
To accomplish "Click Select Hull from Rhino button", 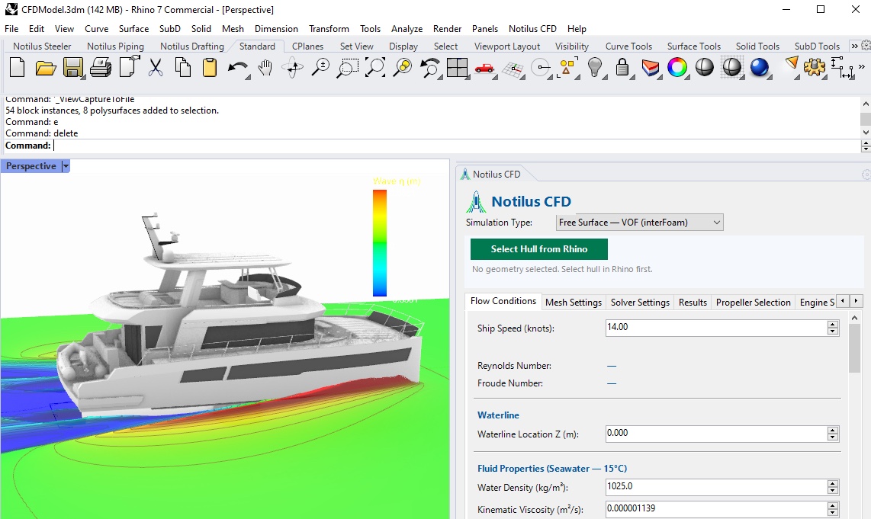I will (538, 249).
